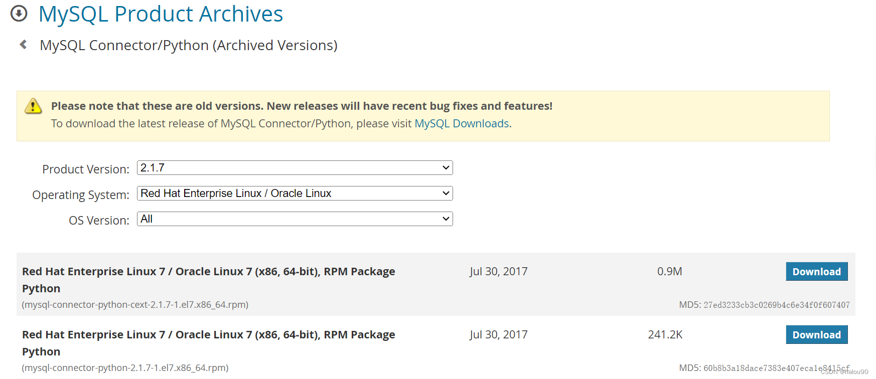This screenshot has height=379, width=876.
Task: Open the Product Version dropdown showing 2.1.7
Action: pyautogui.click(x=295, y=168)
